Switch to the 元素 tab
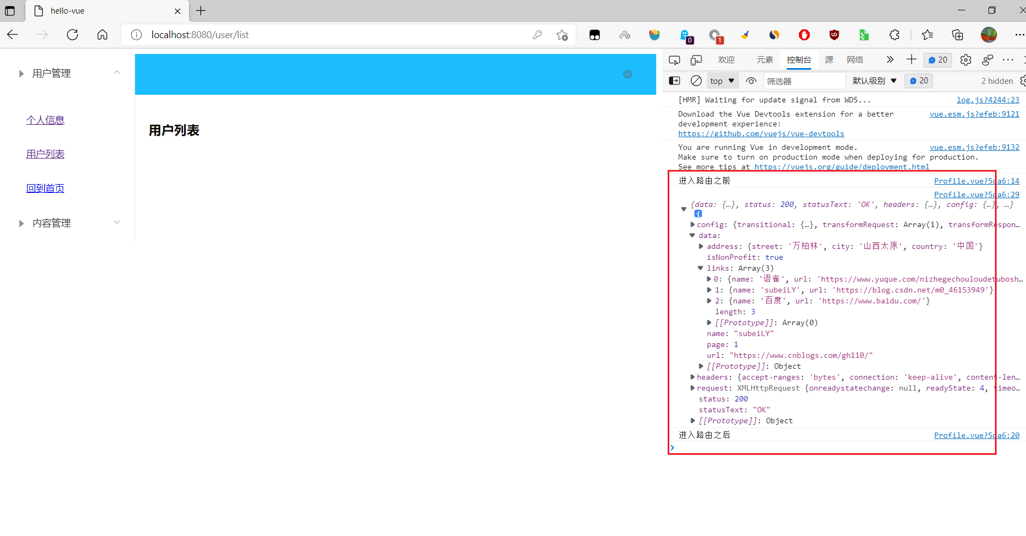Image resolution: width=1026 pixels, height=536 pixels. tap(765, 60)
